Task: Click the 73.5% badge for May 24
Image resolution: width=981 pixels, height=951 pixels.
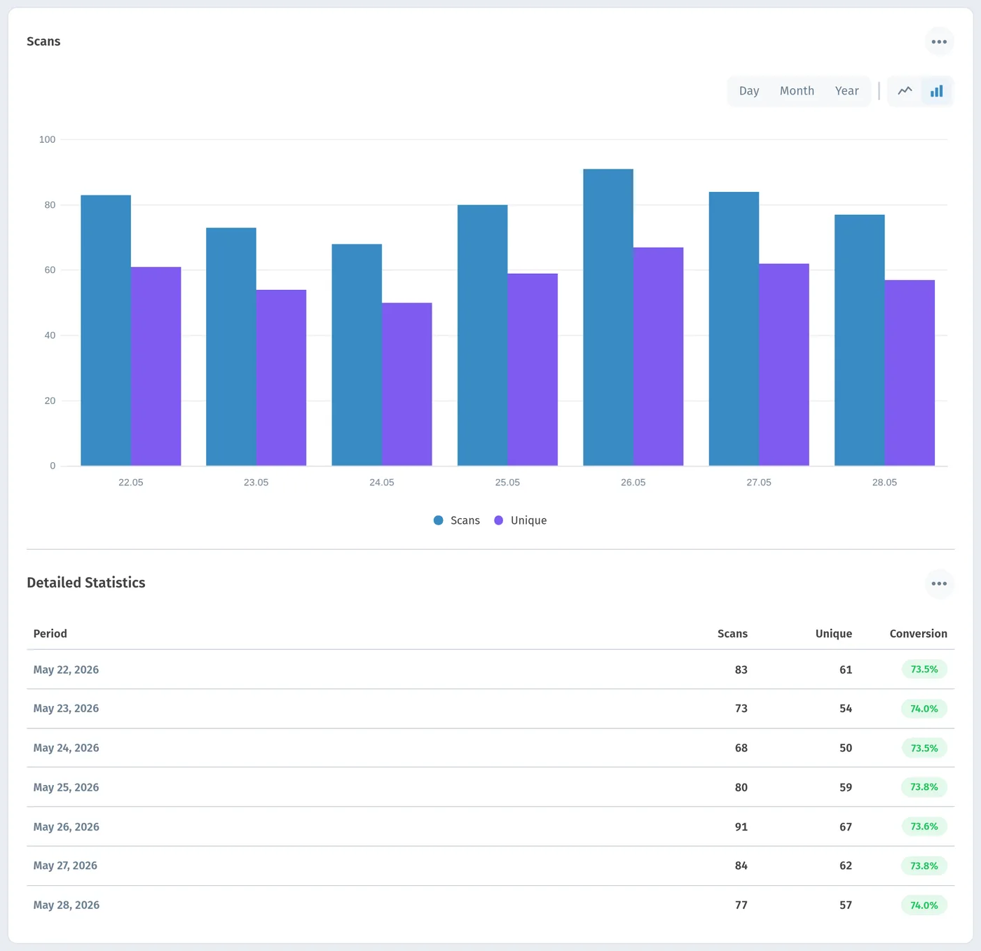Action: tap(924, 748)
